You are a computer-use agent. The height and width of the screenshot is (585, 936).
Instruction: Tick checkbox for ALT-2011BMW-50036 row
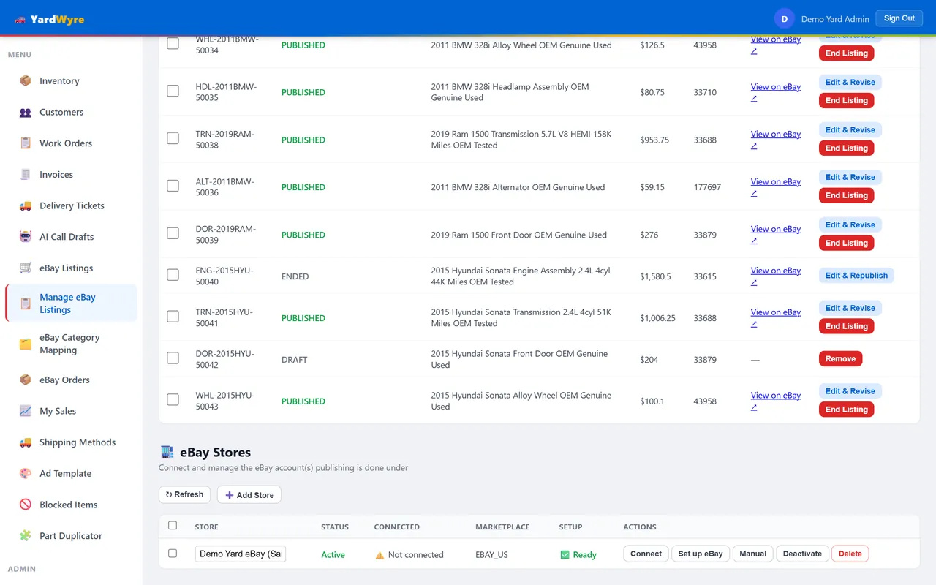(173, 186)
